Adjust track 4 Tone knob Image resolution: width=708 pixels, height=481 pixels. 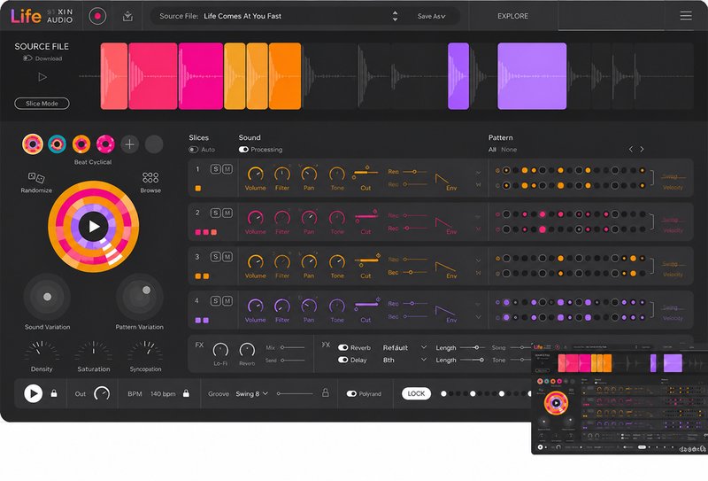tap(337, 306)
